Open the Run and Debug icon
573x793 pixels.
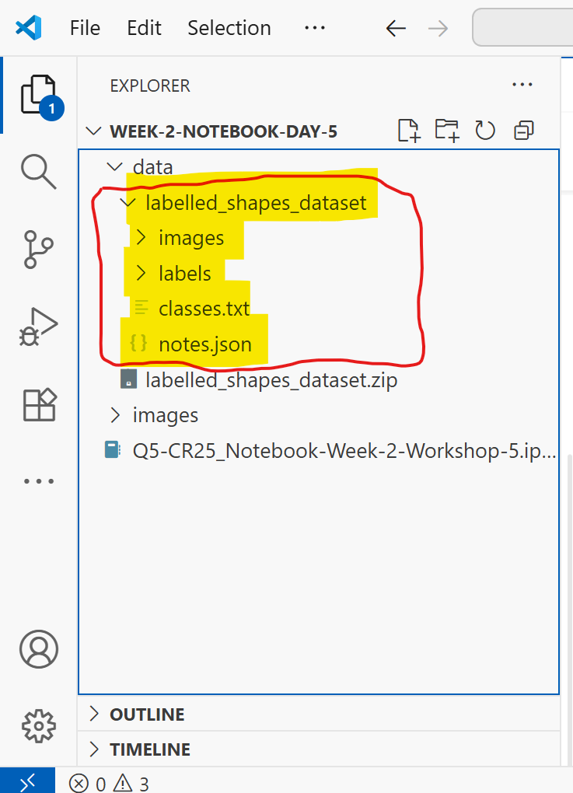pyautogui.click(x=39, y=327)
